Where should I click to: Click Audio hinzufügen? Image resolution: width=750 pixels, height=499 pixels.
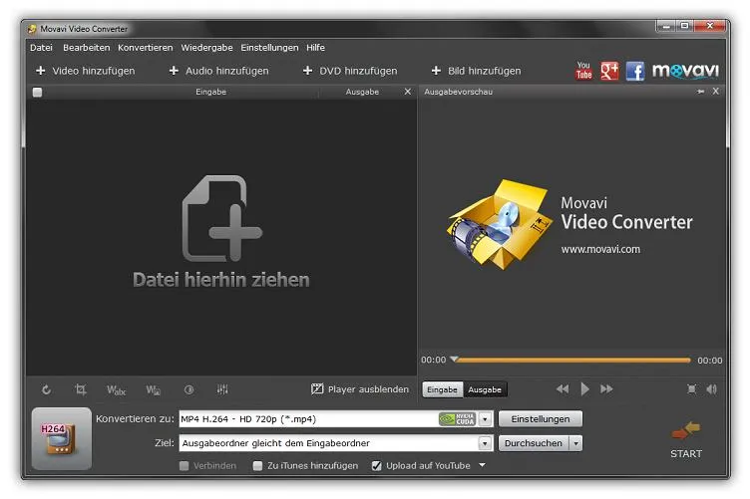pyautogui.click(x=218, y=71)
